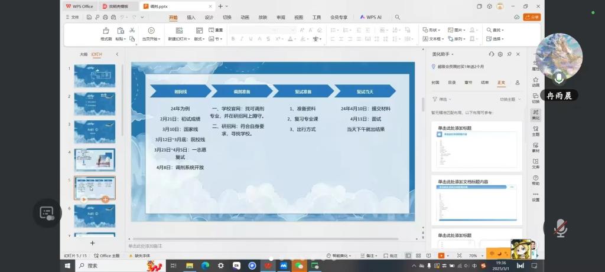Open the 动画 panel in right sidebar

[x=535, y=80]
